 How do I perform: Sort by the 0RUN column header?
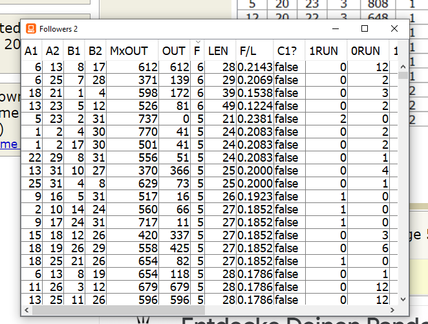(x=369, y=51)
